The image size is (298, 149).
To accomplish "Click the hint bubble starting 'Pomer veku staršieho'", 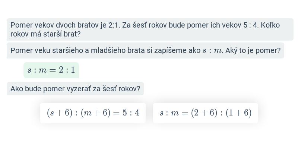I will tap(145, 50).
